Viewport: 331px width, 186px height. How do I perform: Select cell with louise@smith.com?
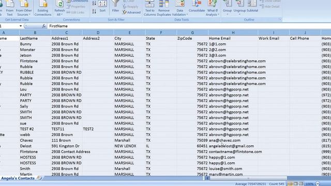[233, 169]
